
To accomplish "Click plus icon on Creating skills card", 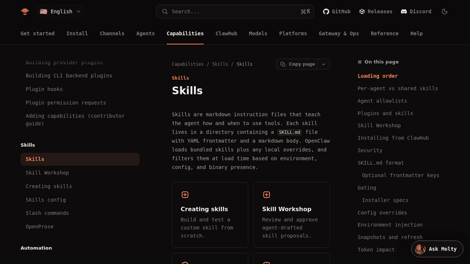I will 185,194.
